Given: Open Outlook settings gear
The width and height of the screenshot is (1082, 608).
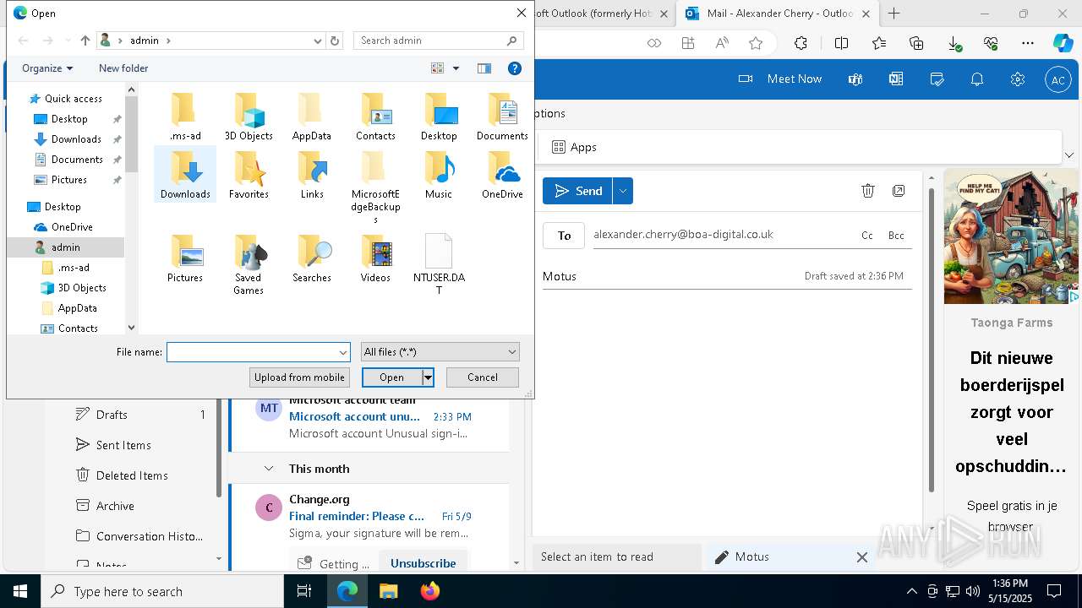Looking at the screenshot, I should 1017,79.
